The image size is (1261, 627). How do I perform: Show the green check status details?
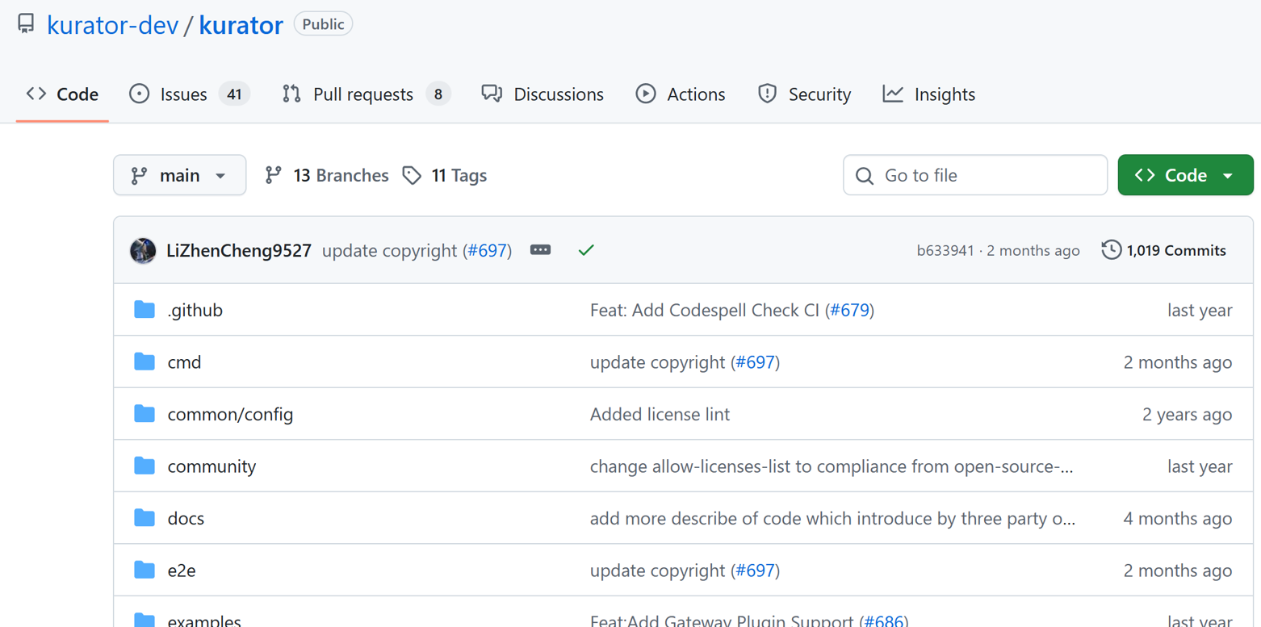586,250
